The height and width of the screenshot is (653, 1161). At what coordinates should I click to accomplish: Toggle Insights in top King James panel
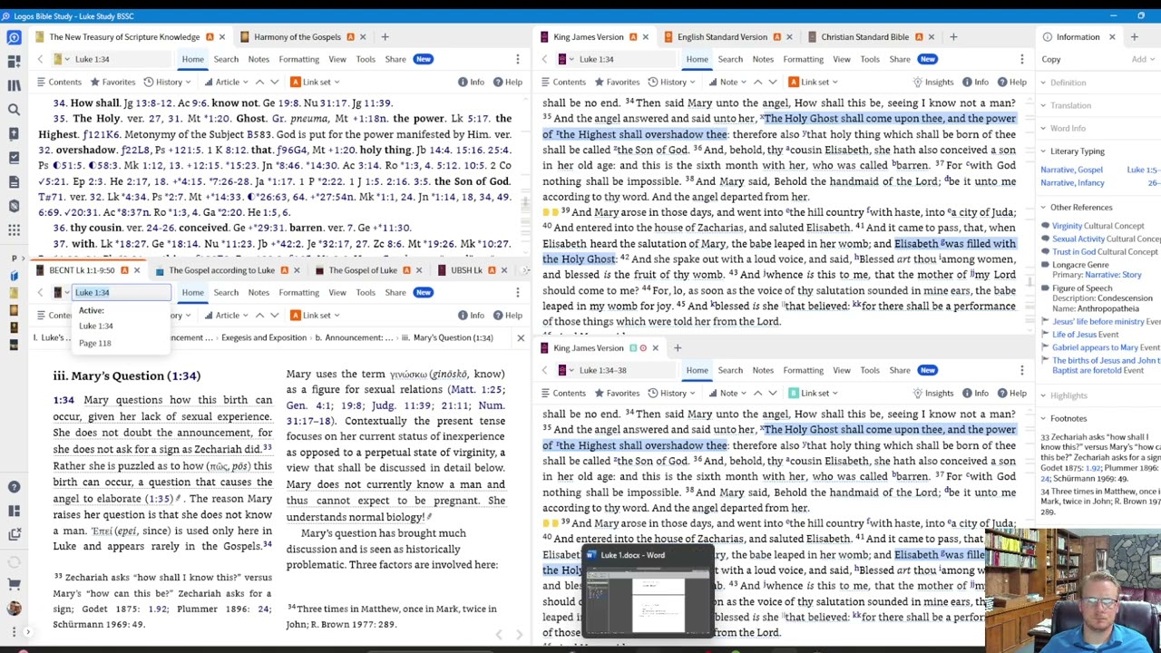pyautogui.click(x=933, y=82)
